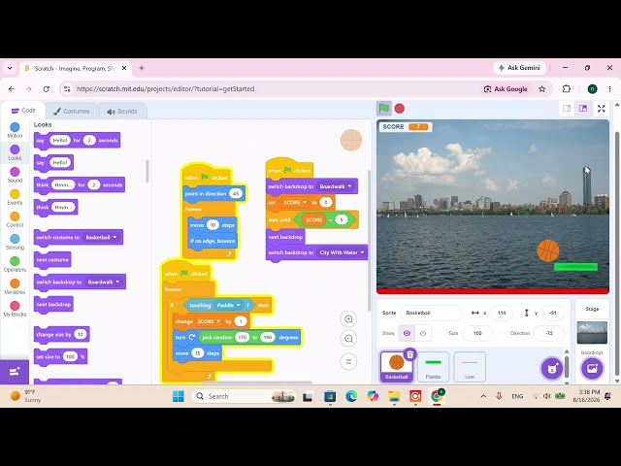Click the sprite y position field
The height and width of the screenshot is (466, 621).
point(553,313)
